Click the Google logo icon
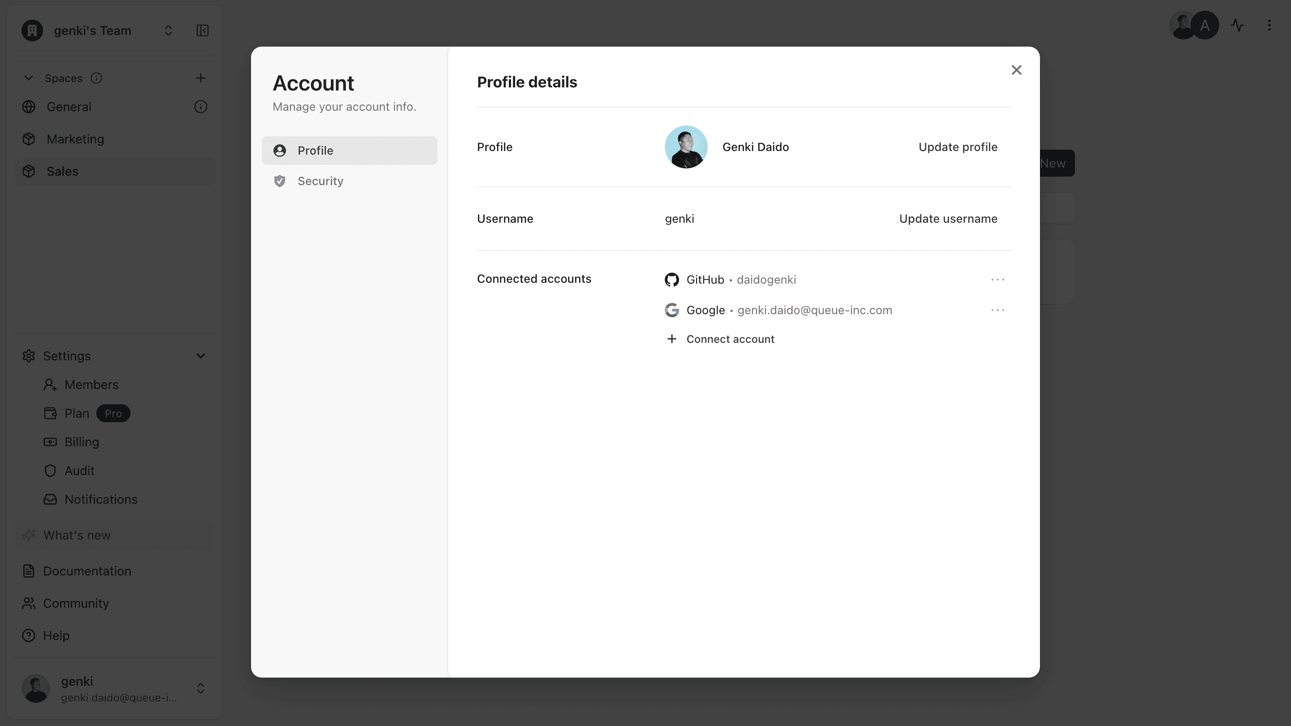Viewport: 1291px width, 726px height. pyautogui.click(x=671, y=310)
